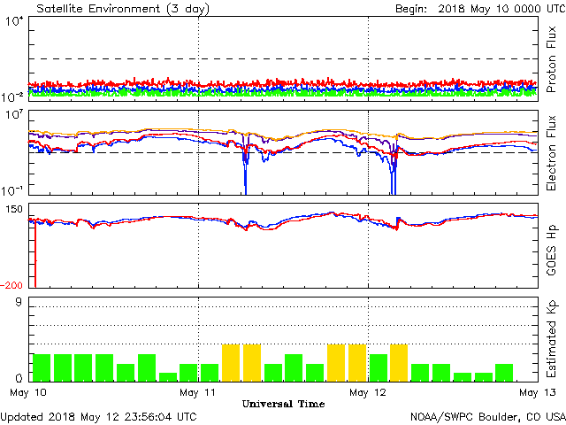Click the 'May 11' date label
The width and height of the screenshot is (566, 425).
(197, 392)
